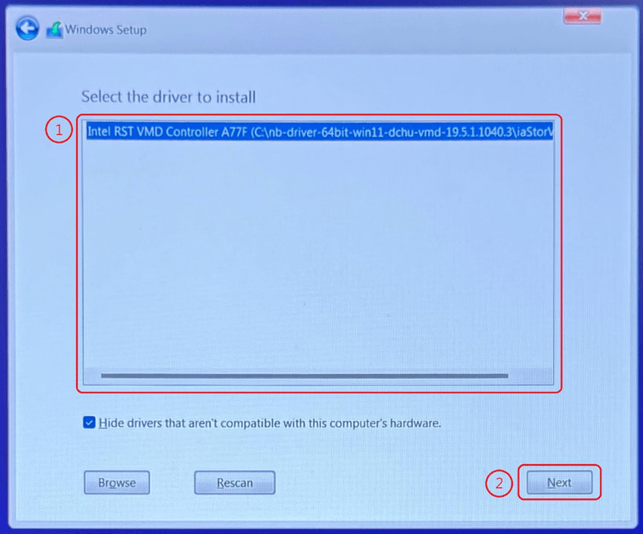The width and height of the screenshot is (643, 534).
Task: Click scrollbar track right of the thumb
Action: 529,376
